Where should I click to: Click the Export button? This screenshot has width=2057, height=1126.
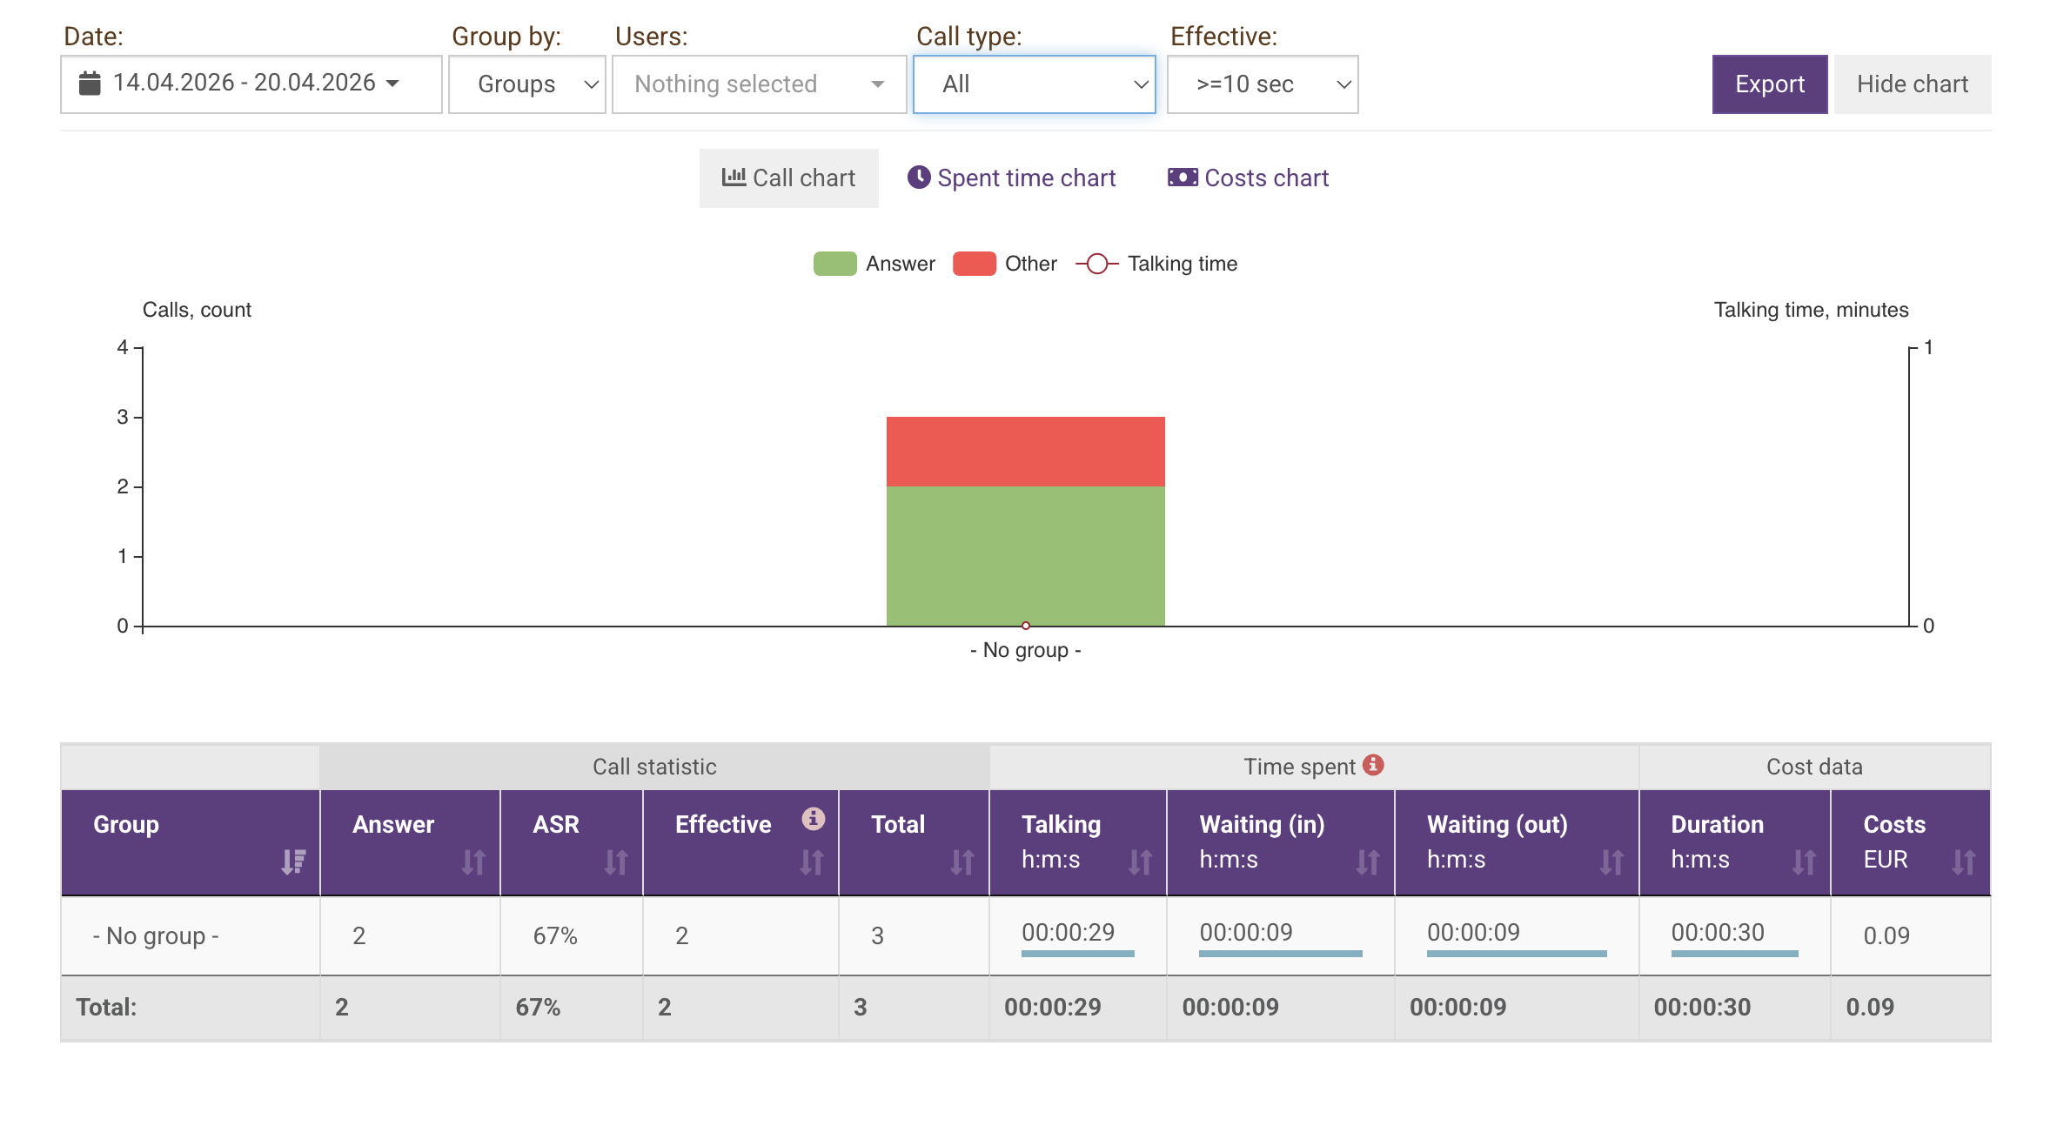1769,84
